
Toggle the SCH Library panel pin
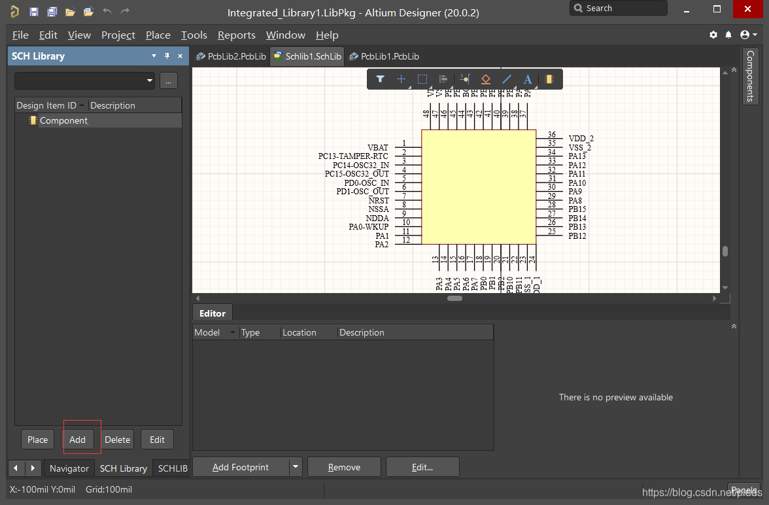tap(167, 56)
